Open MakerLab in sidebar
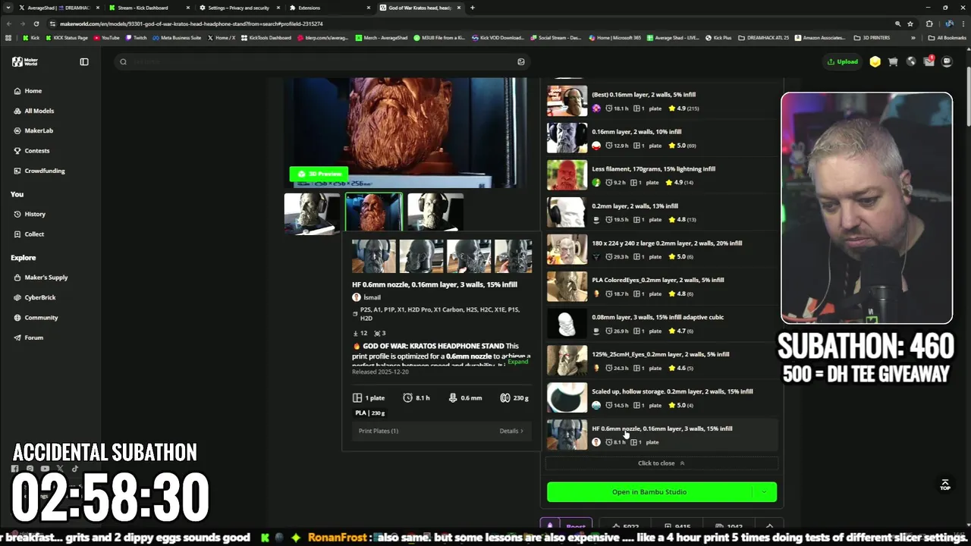Viewport: 971px width, 546px height. [x=38, y=130]
